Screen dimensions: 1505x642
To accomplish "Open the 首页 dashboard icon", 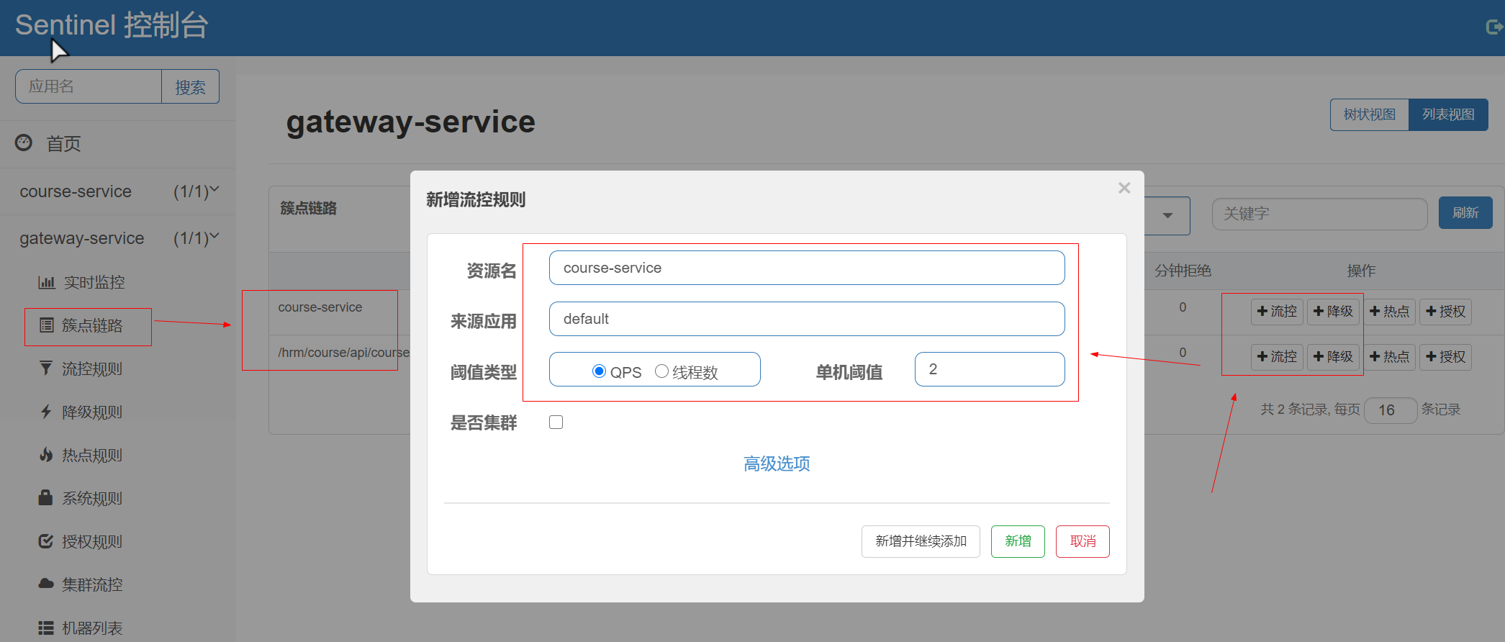I will click(24, 143).
